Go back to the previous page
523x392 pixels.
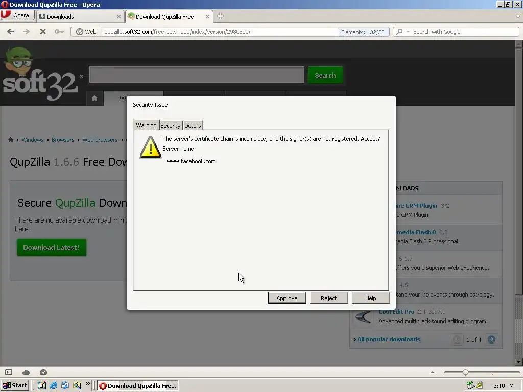click(x=11, y=32)
